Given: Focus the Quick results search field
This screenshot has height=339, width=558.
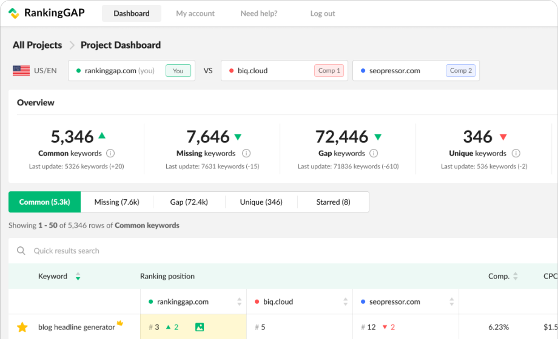Looking at the screenshot, I should [283, 251].
